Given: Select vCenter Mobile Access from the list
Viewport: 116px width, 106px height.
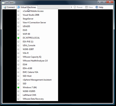Looking at the screenshot, I should point(37,11).
